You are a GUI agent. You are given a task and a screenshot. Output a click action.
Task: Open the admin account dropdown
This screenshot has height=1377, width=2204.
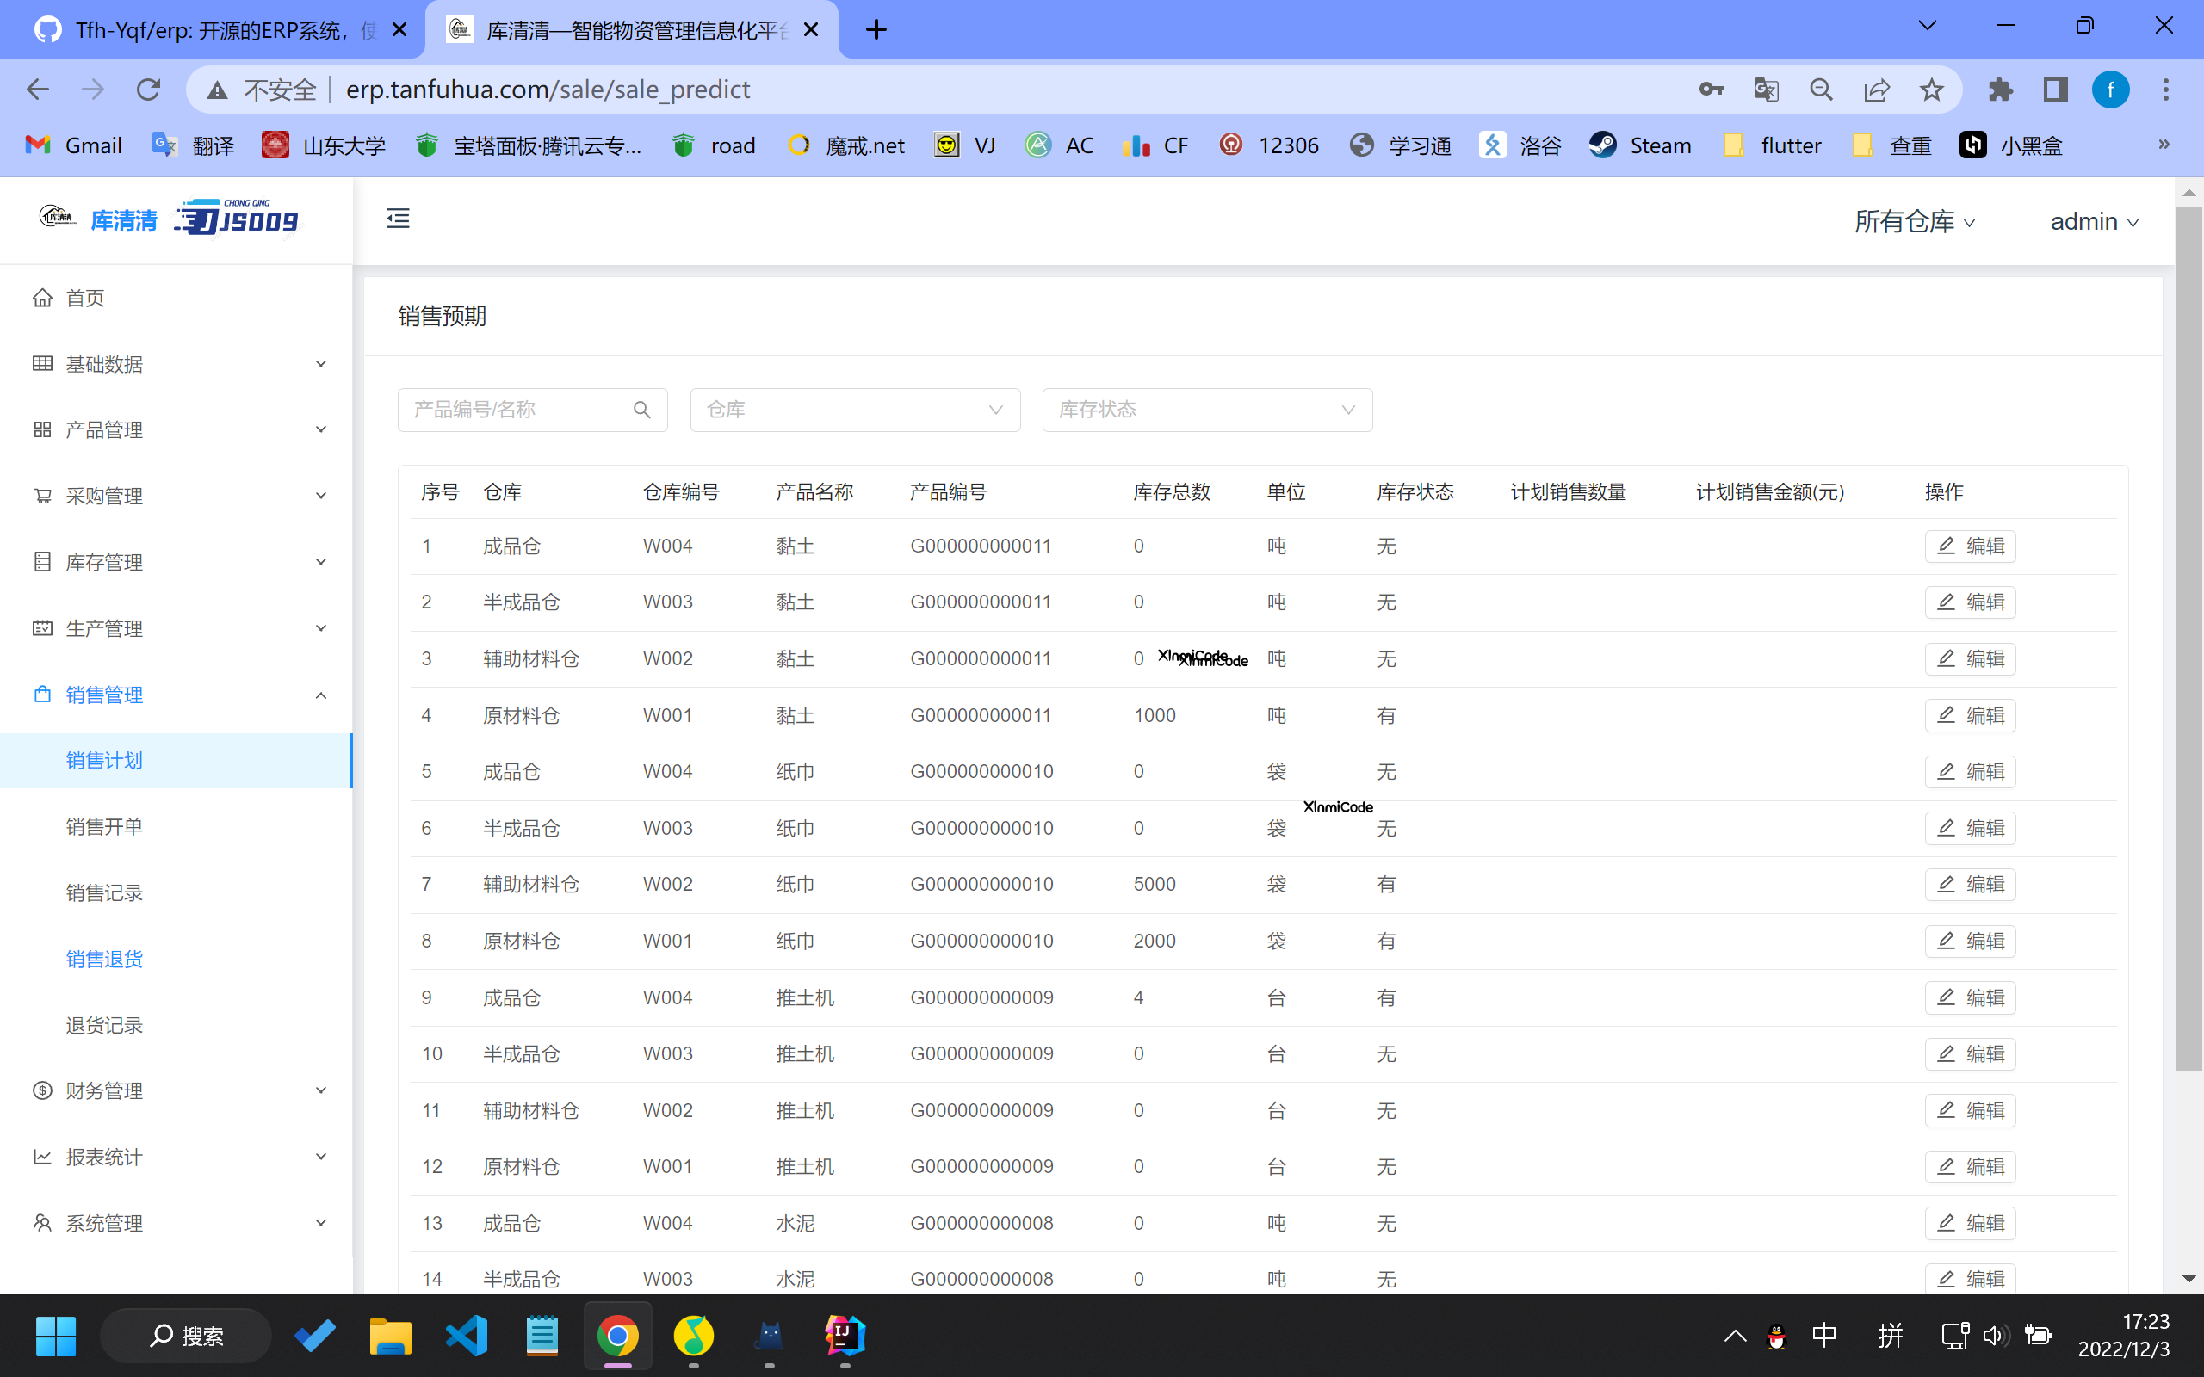click(2093, 221)
